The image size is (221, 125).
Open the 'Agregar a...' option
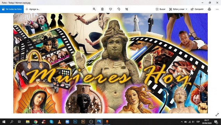coord(32,9)
